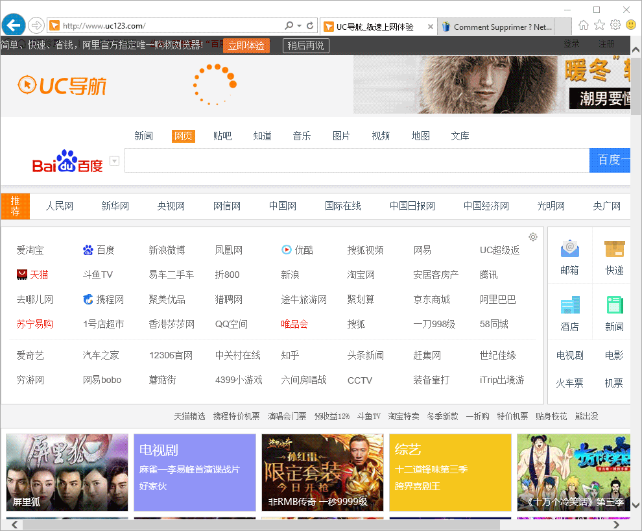
Task: Select 图片 search category
Action: (x=341, y=136)
